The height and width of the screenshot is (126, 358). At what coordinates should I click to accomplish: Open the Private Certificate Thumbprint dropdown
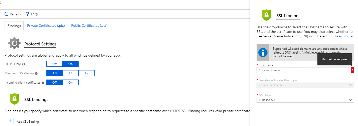305,85
